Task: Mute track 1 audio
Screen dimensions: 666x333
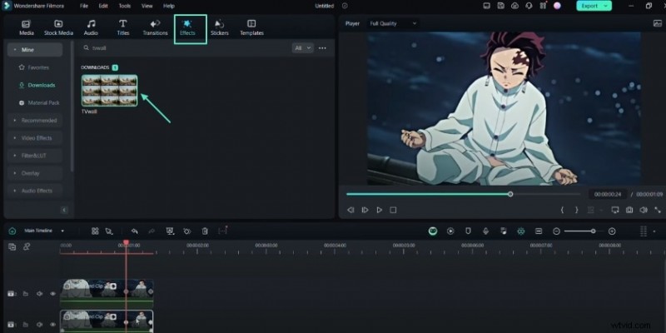Action: (39, 325)
